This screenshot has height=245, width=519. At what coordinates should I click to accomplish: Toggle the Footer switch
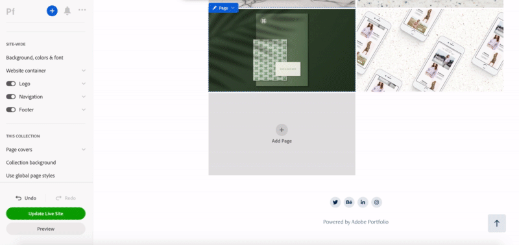(11, 110)
